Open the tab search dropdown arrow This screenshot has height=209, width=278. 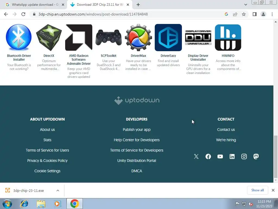[x=245, y=5]
